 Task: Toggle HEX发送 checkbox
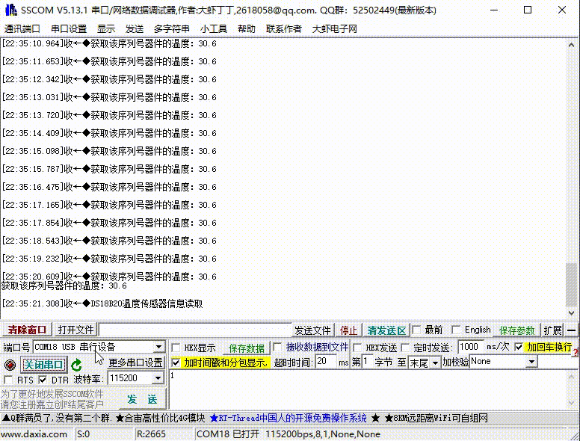coord(358,348)
